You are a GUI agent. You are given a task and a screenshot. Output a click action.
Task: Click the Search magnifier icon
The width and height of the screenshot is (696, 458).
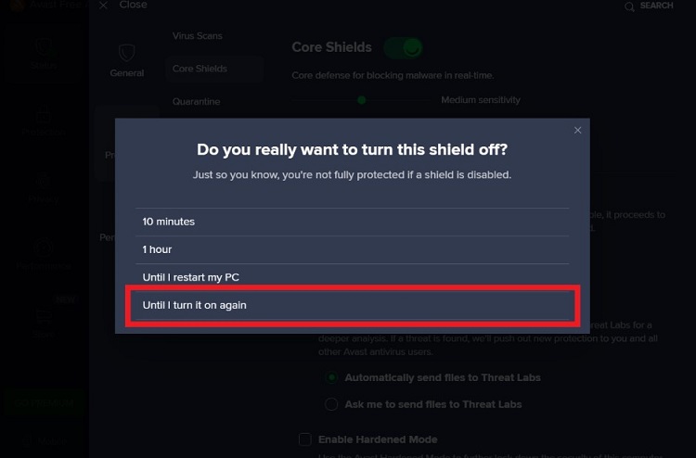click(x=629, y=6)
